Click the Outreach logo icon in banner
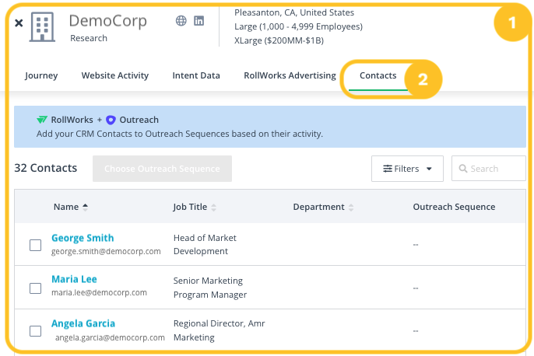Image resolution: width=534 pixels, height=356 pixels. (111, 120)
